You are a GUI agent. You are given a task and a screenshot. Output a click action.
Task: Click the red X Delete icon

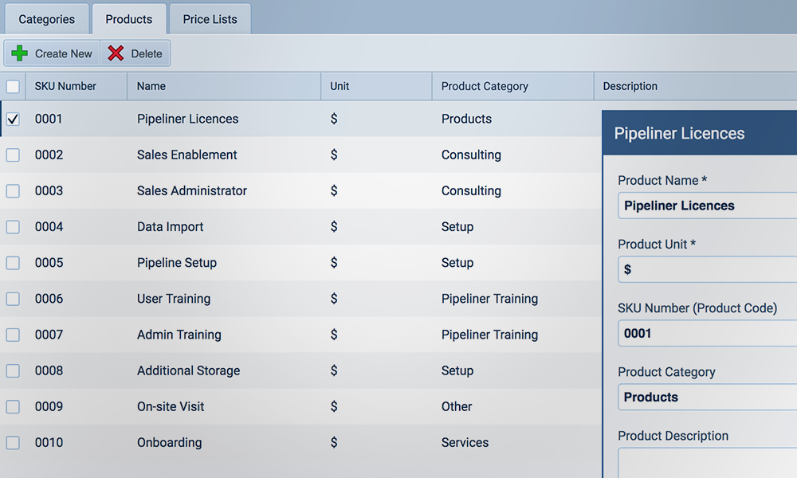click(x=116, y=53)
